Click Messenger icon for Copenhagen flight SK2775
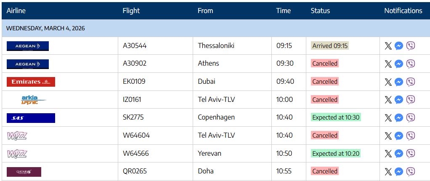 tap(399, 117)
